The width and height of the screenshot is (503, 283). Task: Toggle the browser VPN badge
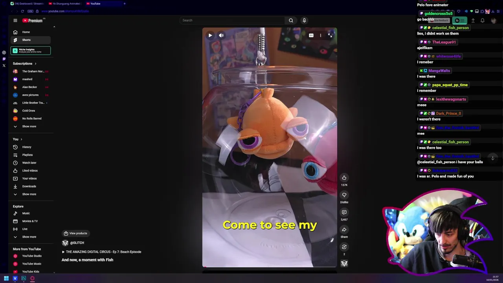point(30,11)
